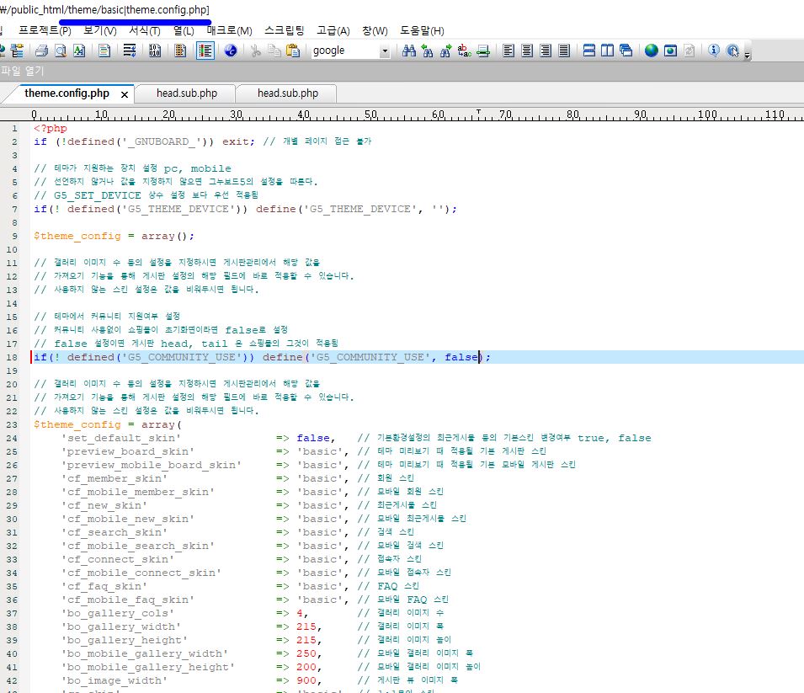Screen dimensions: 804x693
Task: Click the ab-ac Replace icon
Action: (x=464, y=51)
